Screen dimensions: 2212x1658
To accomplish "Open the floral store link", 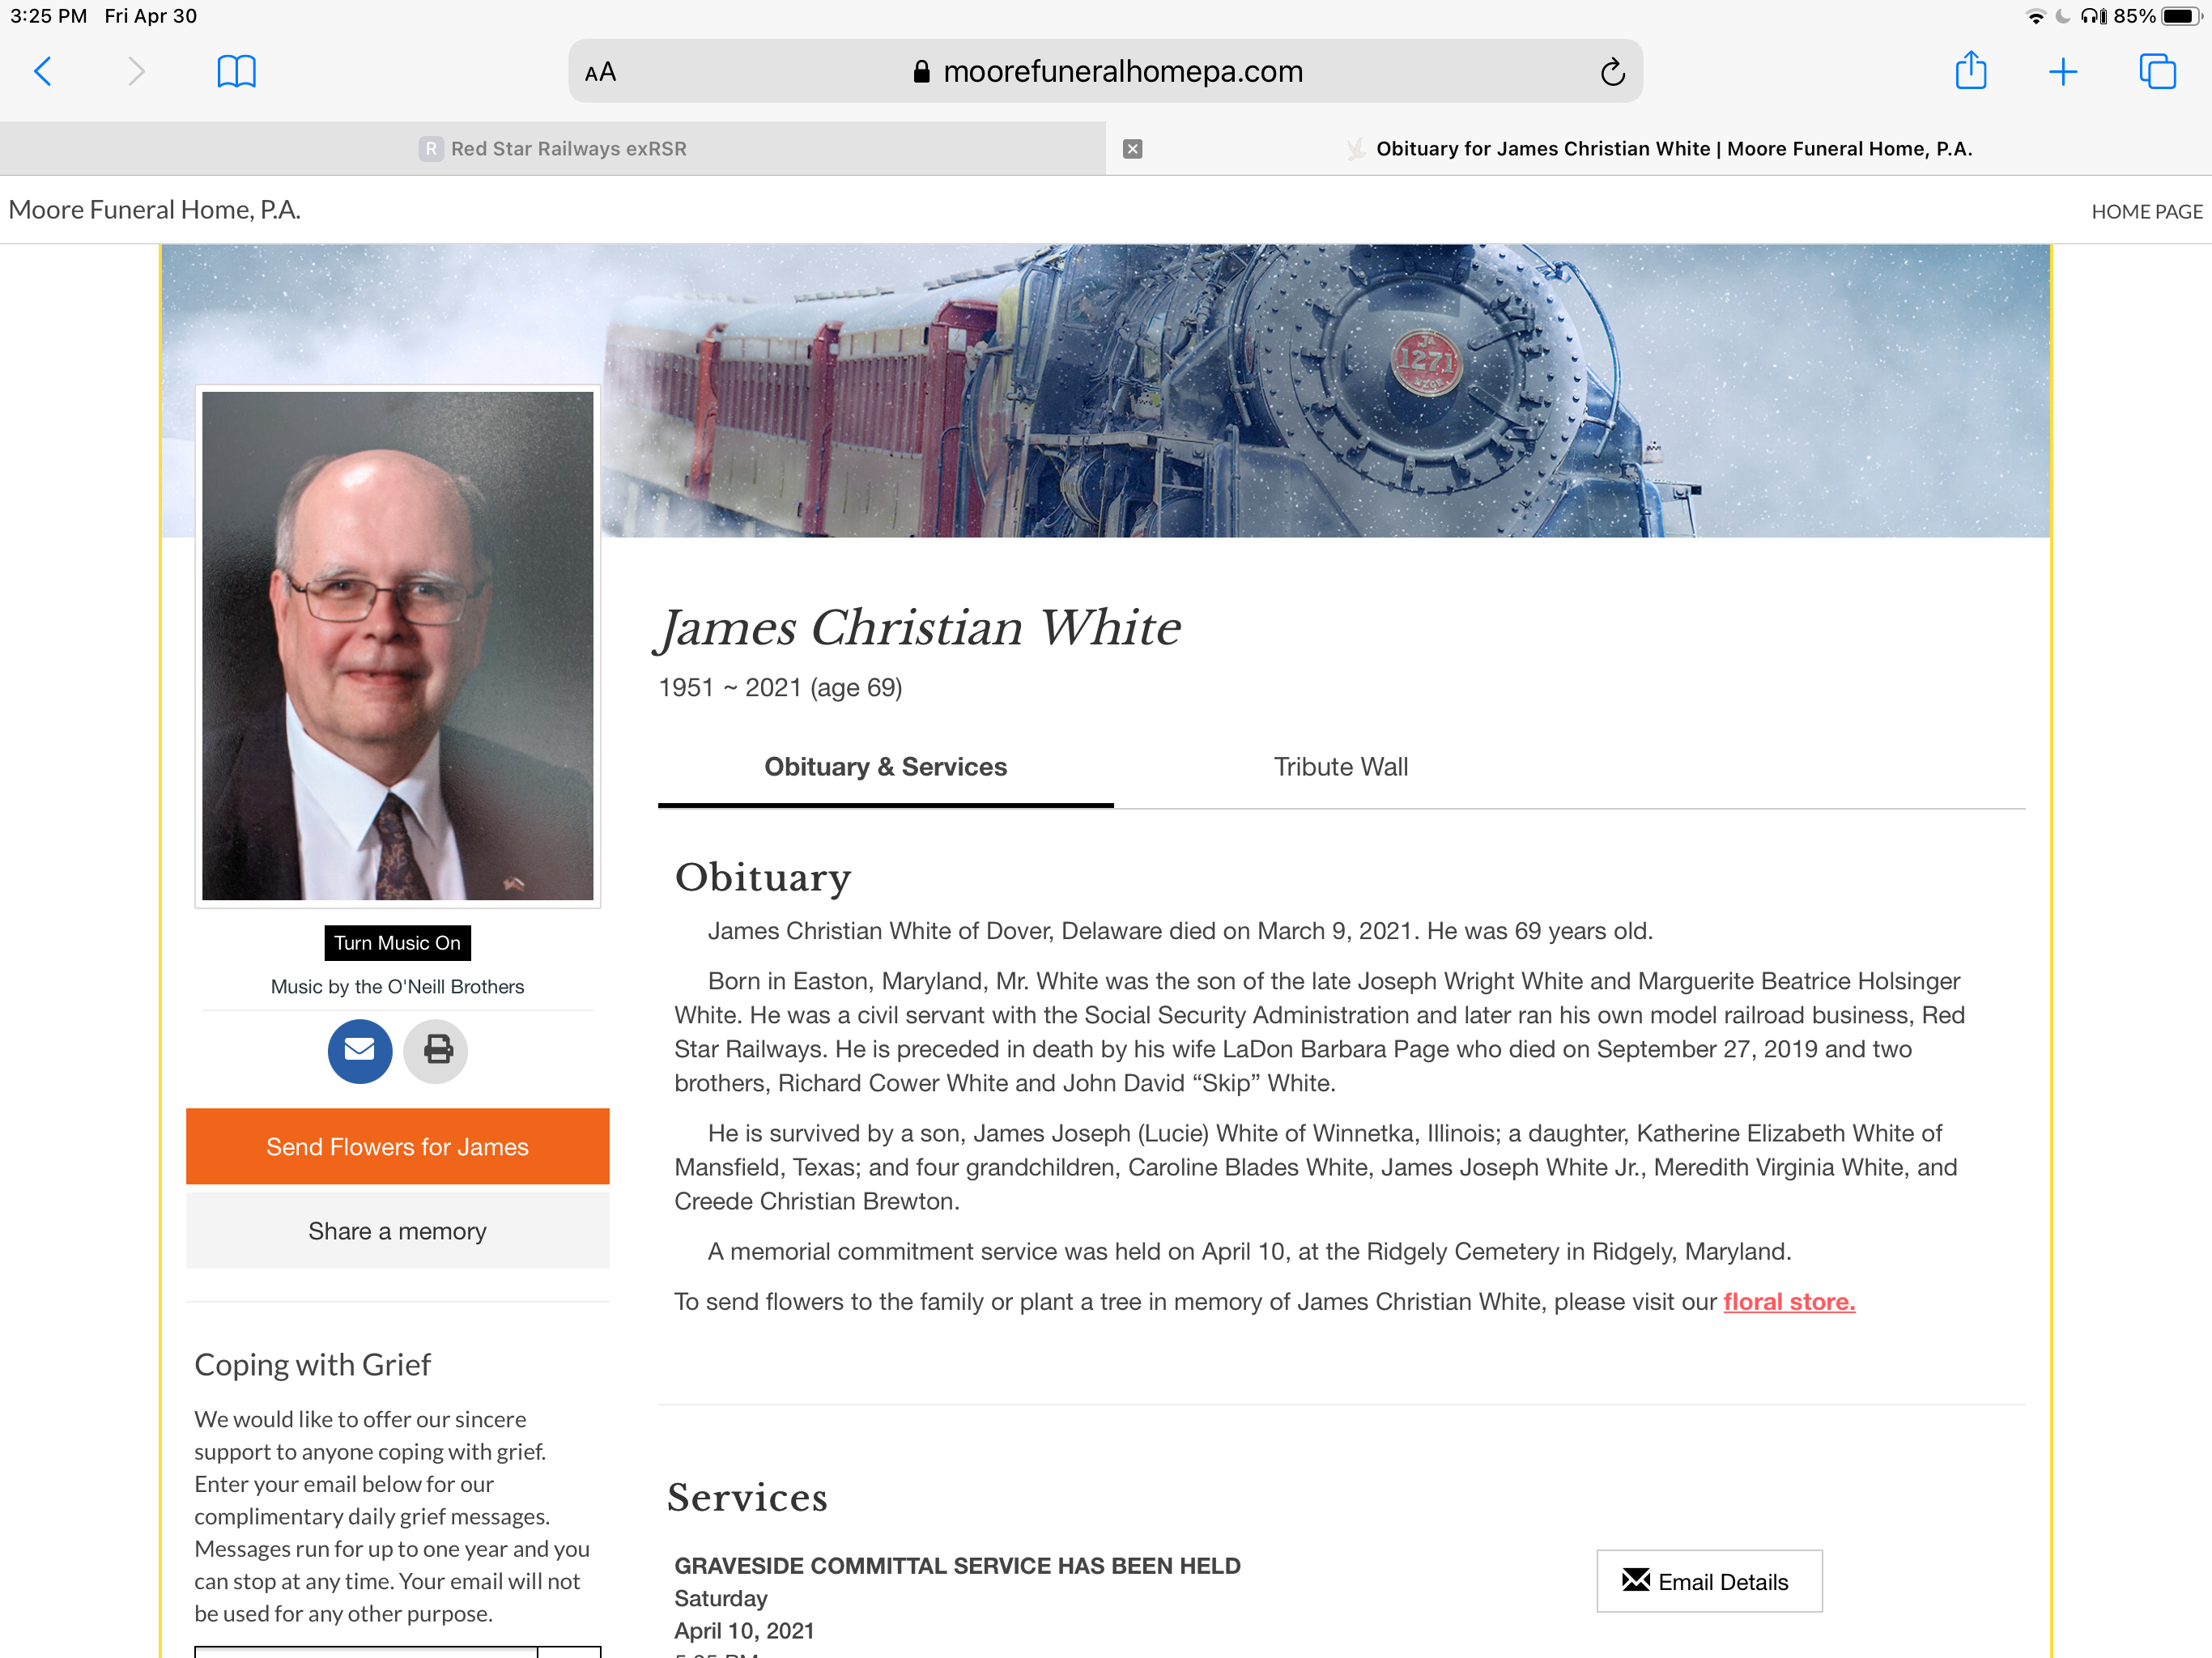I will pyautogui.click(x=1789, y=1301).
